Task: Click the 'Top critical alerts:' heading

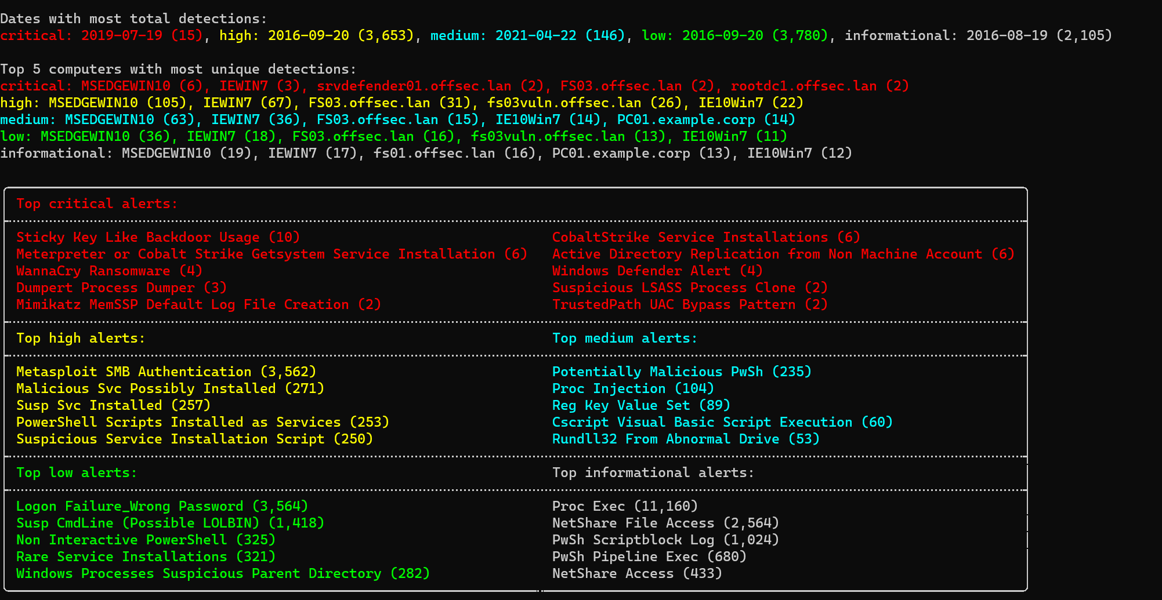Action: pos(97,203)
